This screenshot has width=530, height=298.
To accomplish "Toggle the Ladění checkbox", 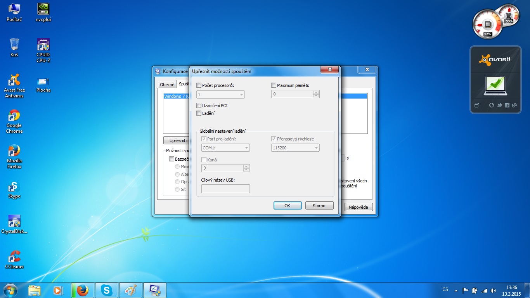I will click(199, 113).
